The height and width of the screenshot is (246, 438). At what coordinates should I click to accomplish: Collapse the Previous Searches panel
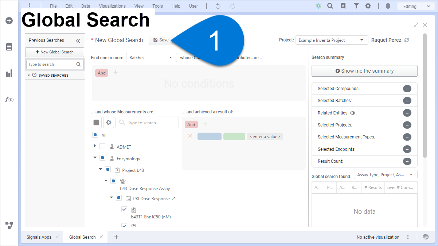(78, 41)
